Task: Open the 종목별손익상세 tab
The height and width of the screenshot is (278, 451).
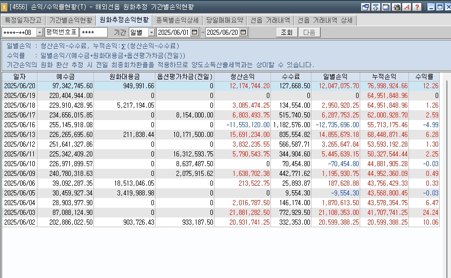Action: 177,20
